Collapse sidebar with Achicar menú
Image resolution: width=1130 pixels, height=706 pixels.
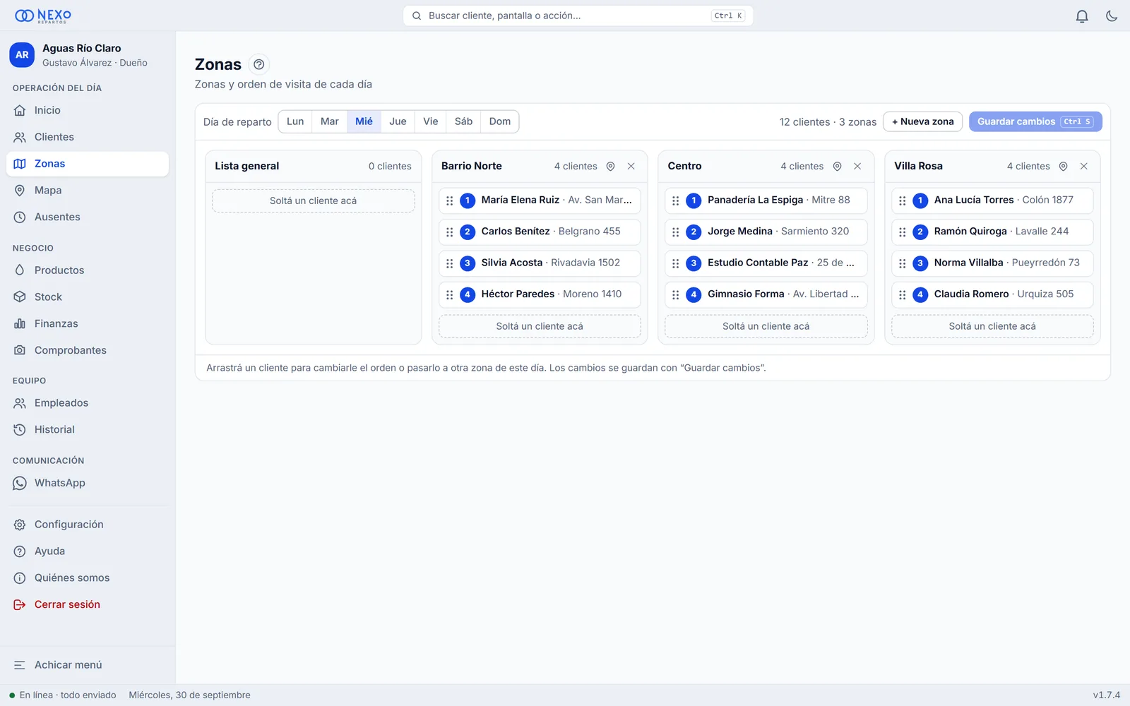pyautogui.click(x=88, y=665)
